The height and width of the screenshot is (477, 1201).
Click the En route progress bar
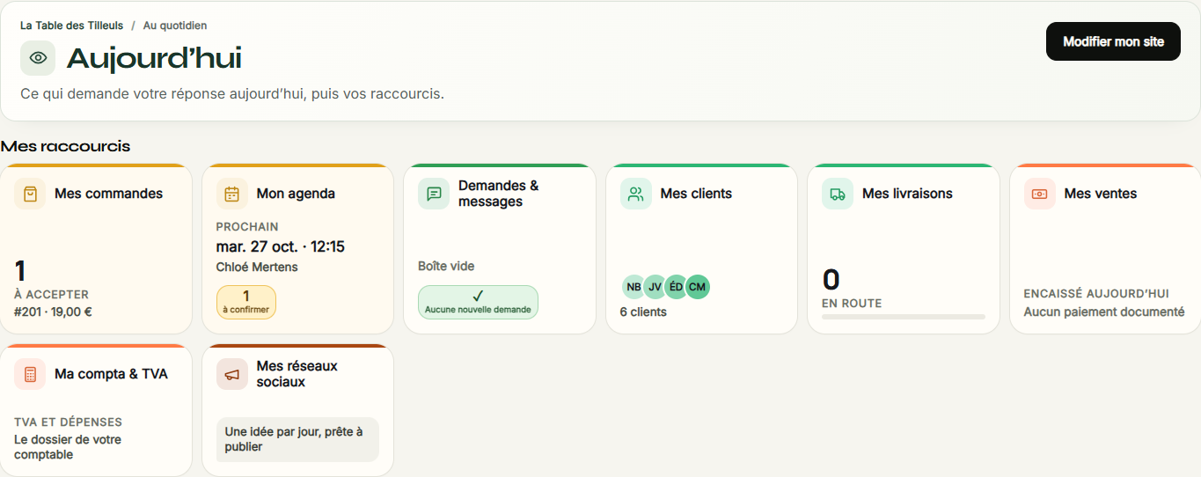tap(904, 317)
